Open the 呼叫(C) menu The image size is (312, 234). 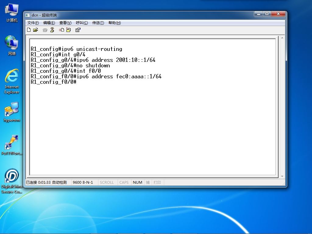82,23
